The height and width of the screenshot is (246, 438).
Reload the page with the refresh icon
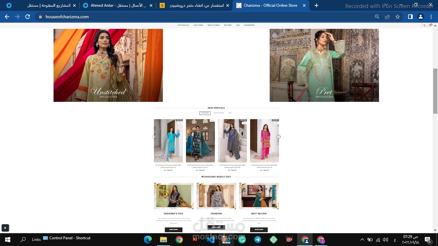pos(28,17)
